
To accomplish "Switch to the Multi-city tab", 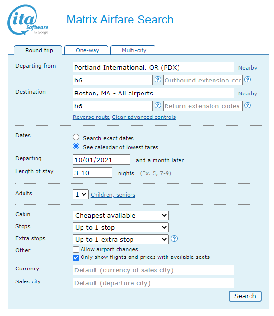I will [x=133, y=50].
